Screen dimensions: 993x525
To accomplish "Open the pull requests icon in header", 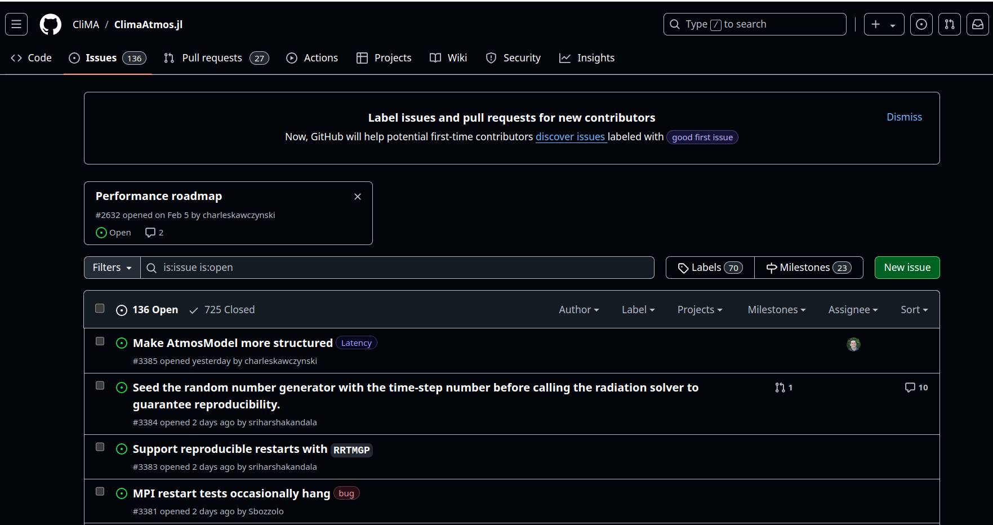I will coord(949,24).
